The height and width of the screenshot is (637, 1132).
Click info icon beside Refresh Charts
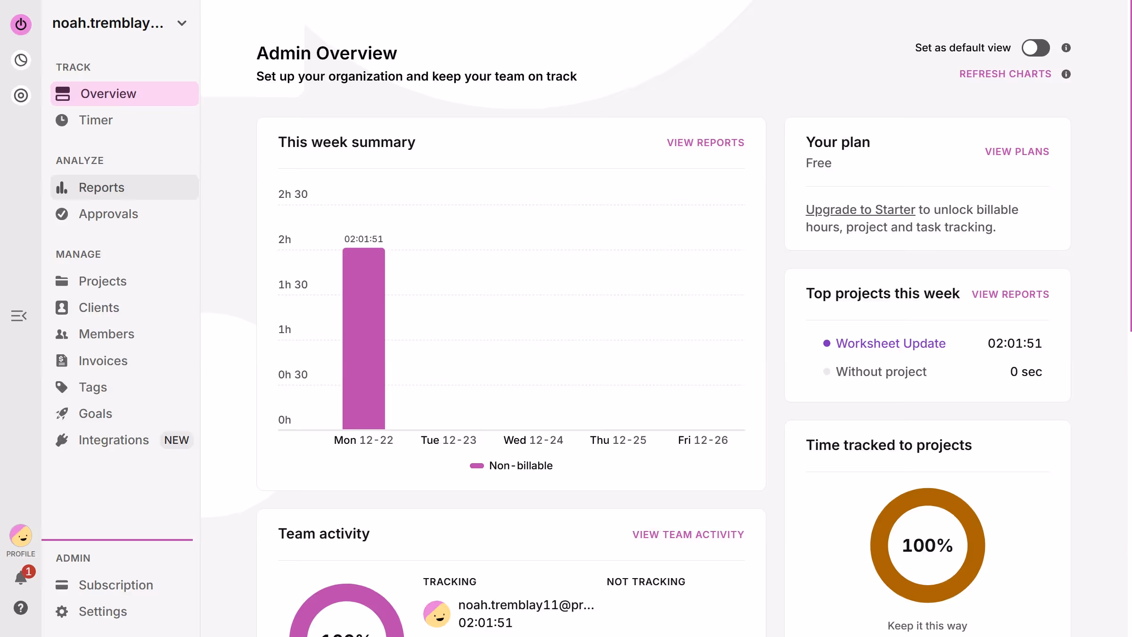coord(1066,74)
